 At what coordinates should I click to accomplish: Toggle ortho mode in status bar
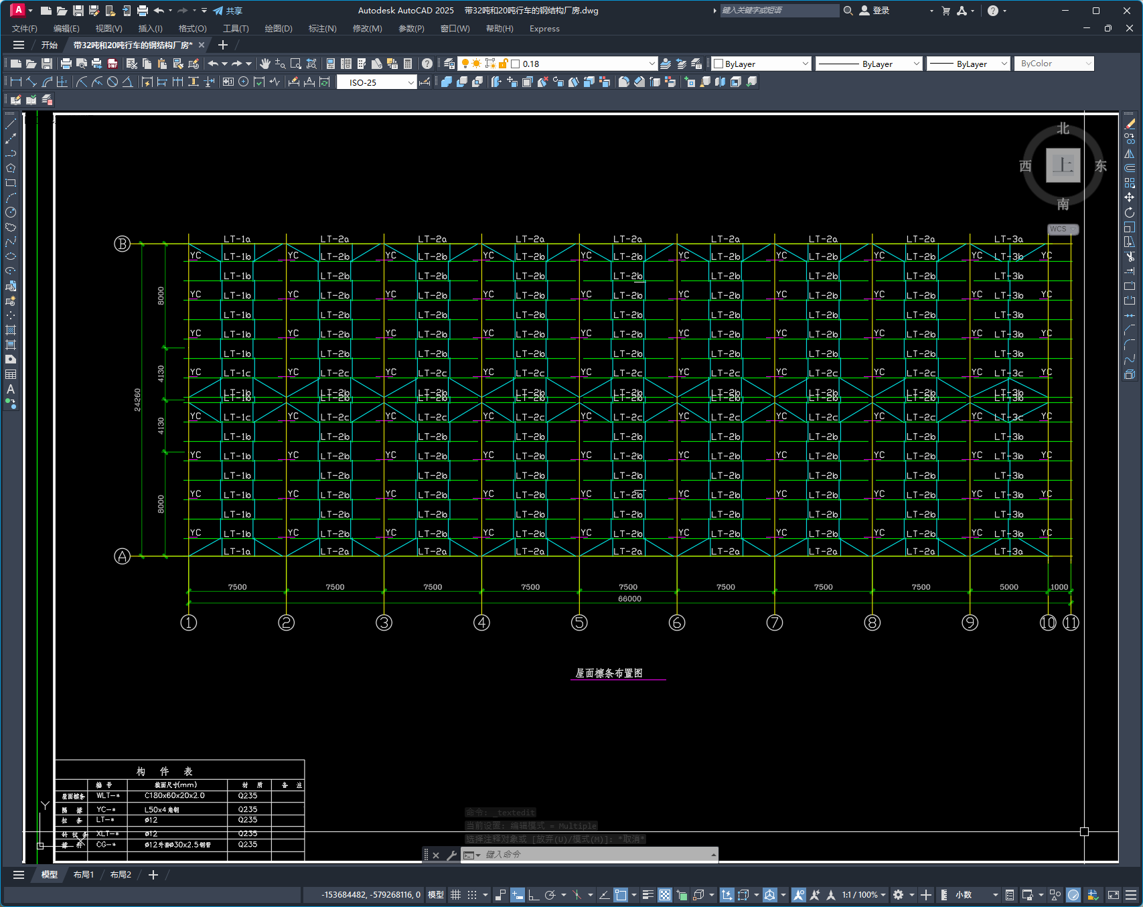[x=534, y=895]
